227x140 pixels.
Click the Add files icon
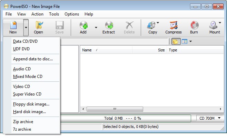[83, 25]
